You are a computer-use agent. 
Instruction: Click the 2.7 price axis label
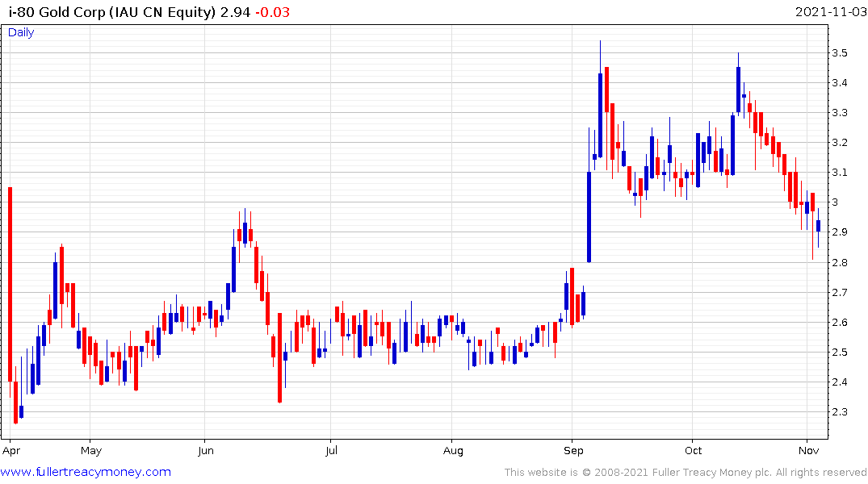(840, 293)
